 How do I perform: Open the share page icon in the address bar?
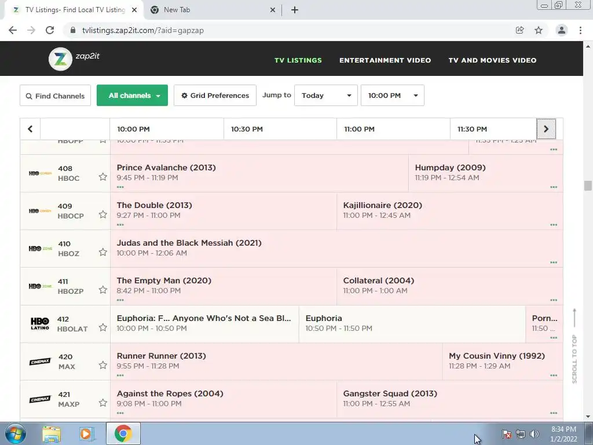[x=519, y=30]
